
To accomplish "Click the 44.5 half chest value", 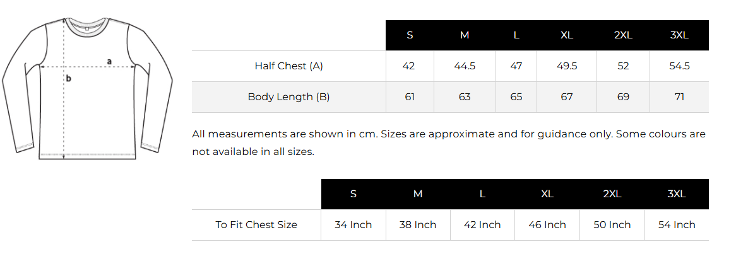I will [465, 66].
